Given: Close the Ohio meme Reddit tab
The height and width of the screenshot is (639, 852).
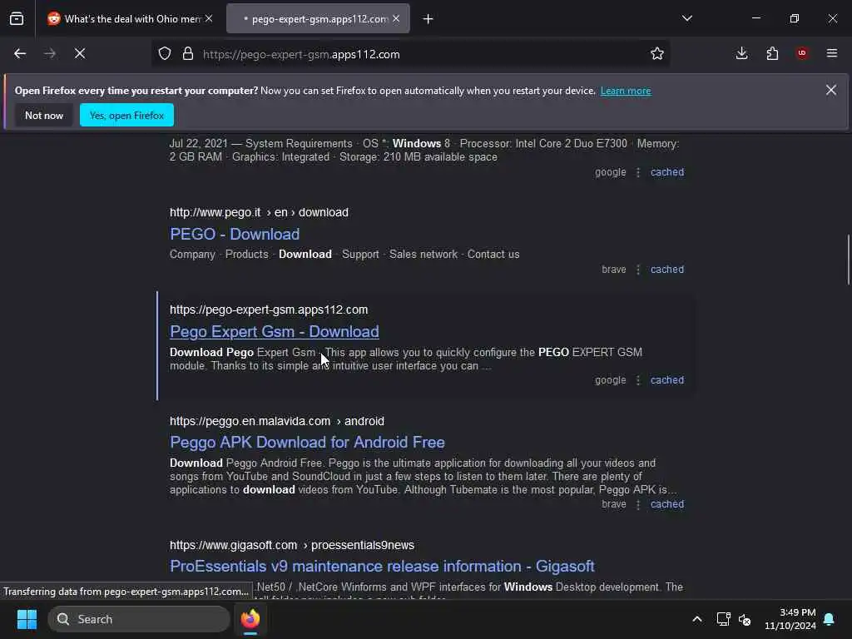Looking at the screenshot, I should [209, 18].
